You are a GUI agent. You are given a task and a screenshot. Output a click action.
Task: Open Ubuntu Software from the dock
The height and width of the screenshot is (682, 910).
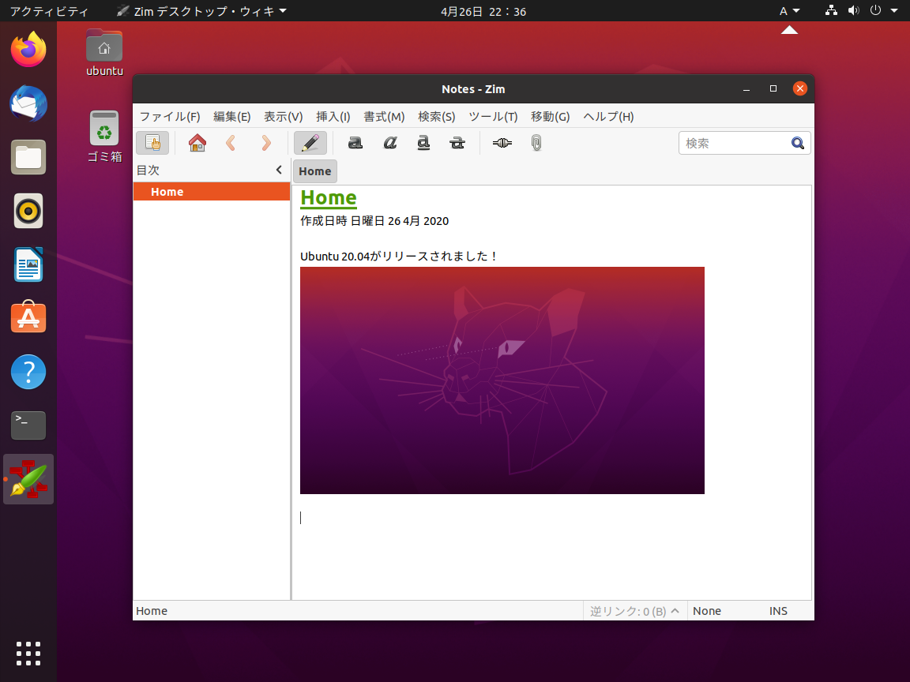(x=28, y=317)
